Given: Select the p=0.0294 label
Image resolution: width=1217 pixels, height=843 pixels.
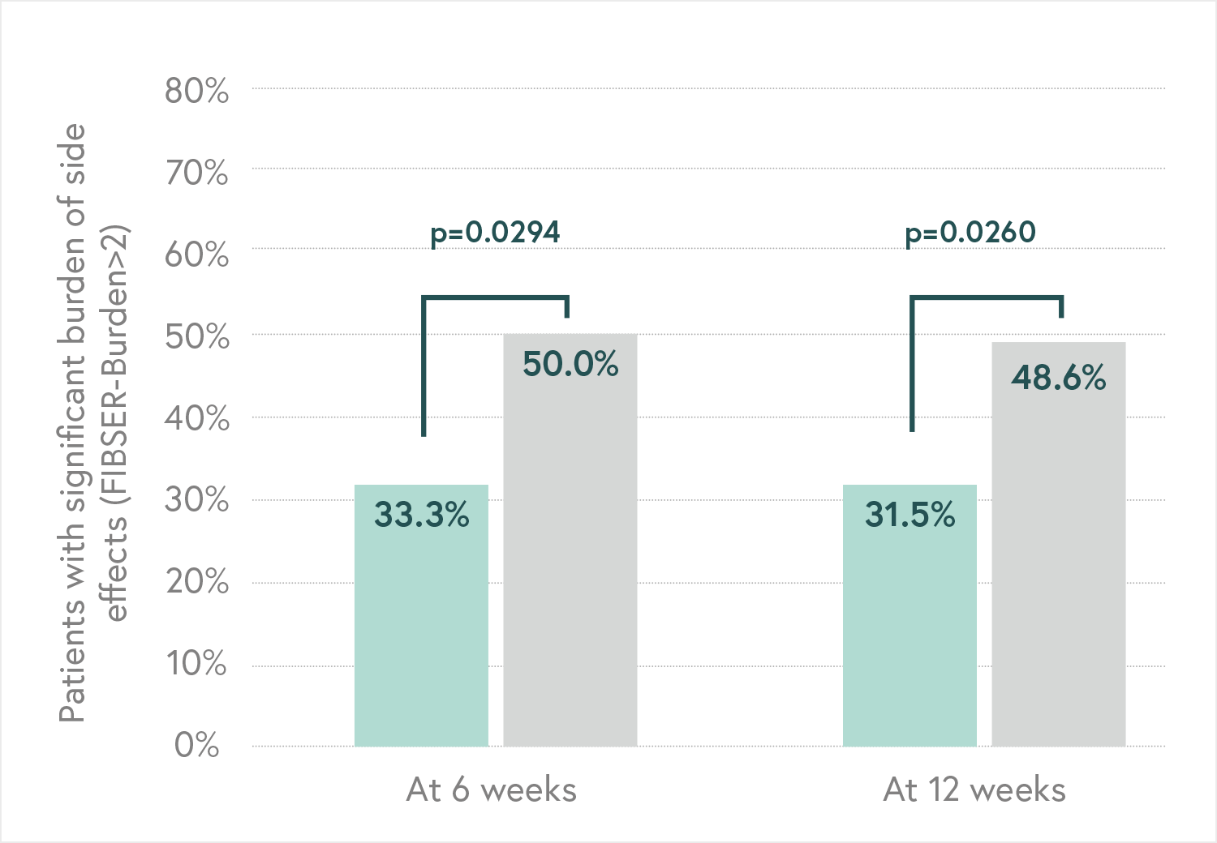Looking at the screenshot, I should pyautogui.click(x=495, y=233).
